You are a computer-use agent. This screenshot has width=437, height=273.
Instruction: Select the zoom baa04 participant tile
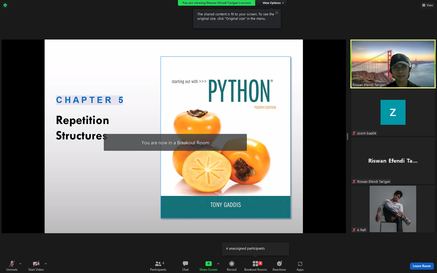(393, 112)
